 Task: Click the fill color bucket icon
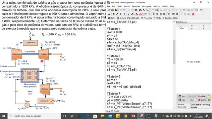click(193, 14)
